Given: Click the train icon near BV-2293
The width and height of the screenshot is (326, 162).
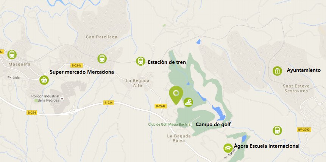Looking at the screenshot, I should point(277,130).
